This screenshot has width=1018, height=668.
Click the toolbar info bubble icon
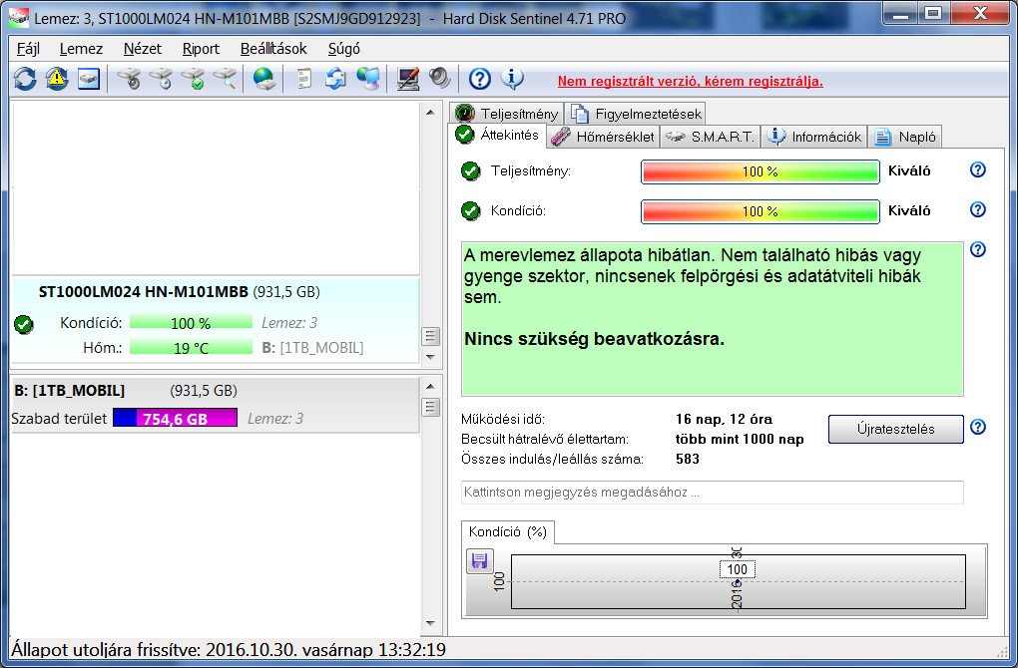[512, 79]
